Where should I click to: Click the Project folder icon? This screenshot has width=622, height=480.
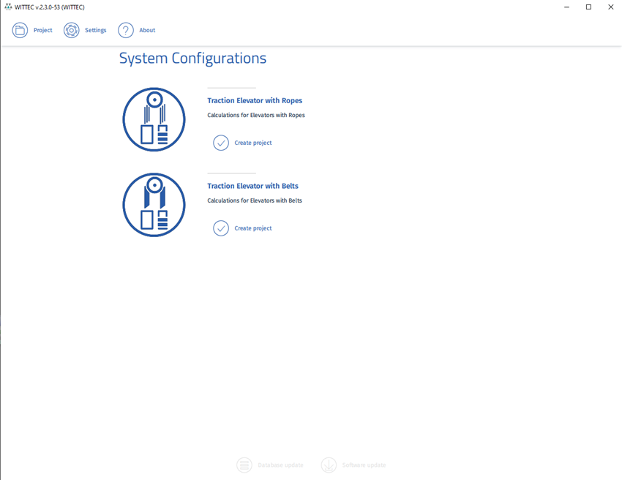coord(20,30)
